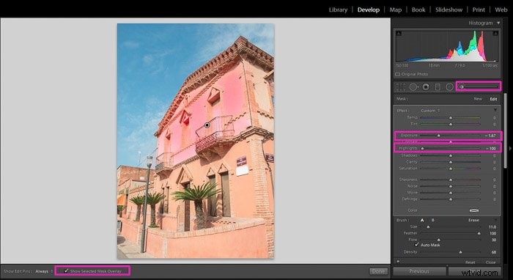The height and width of the screenshot is (280, 513).
Task: Collapse brush options triangle beside Erase
Action: (x=495, y=220)
